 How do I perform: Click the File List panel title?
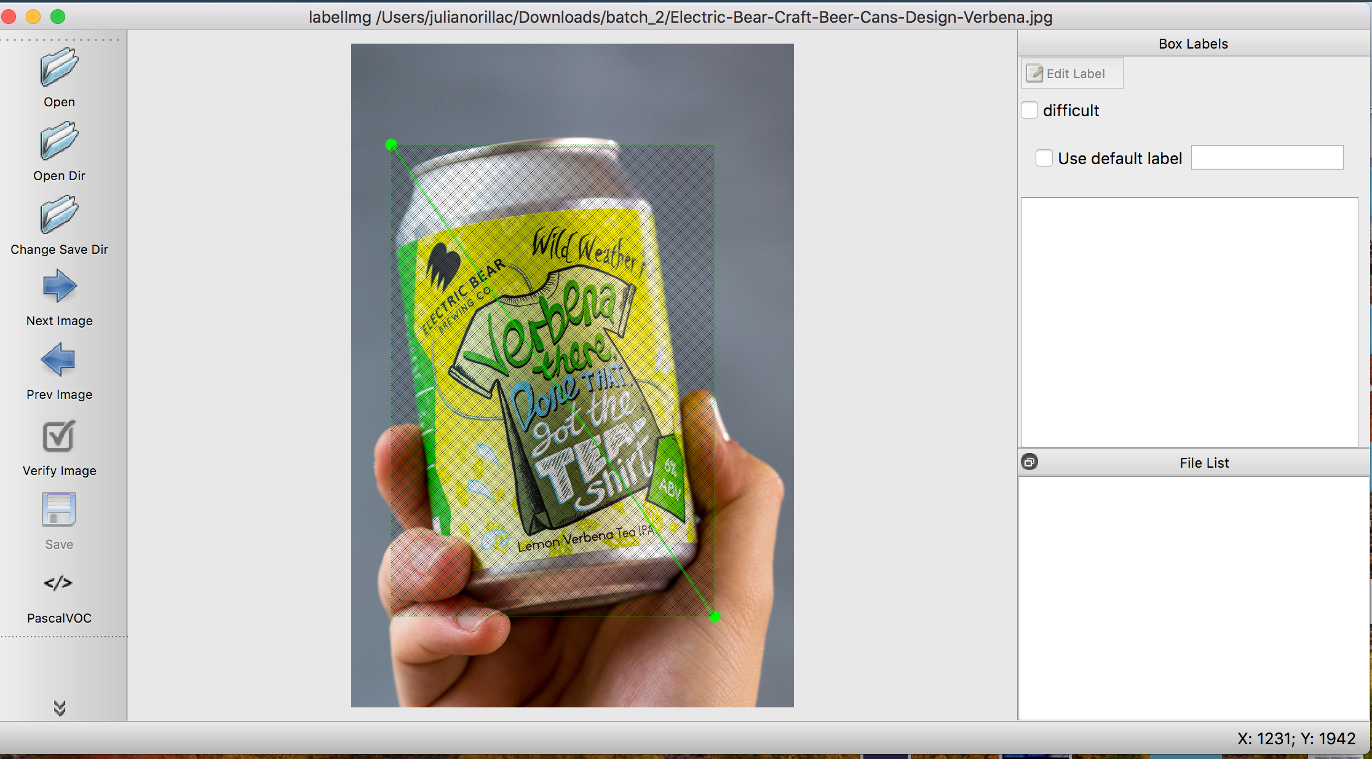[x=1203, y=463]
